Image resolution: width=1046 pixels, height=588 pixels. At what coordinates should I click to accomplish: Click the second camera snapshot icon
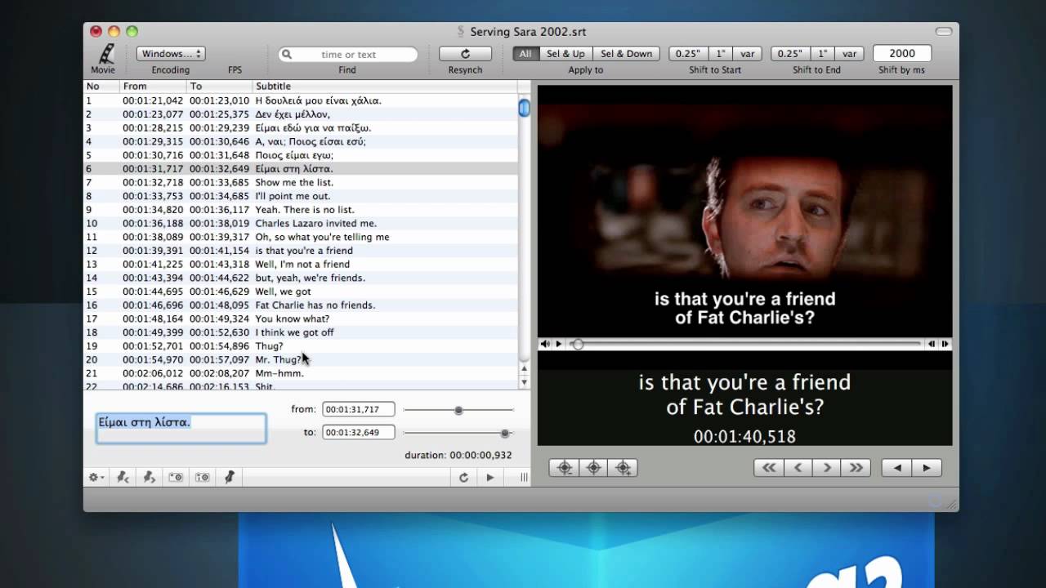click(203, 477)
